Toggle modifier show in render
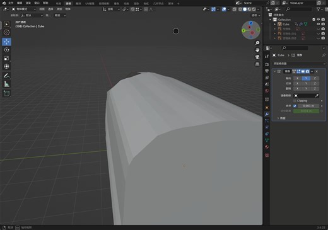This screenshot has width=328, height=230. pyautogui.click(x=307, y=72)
